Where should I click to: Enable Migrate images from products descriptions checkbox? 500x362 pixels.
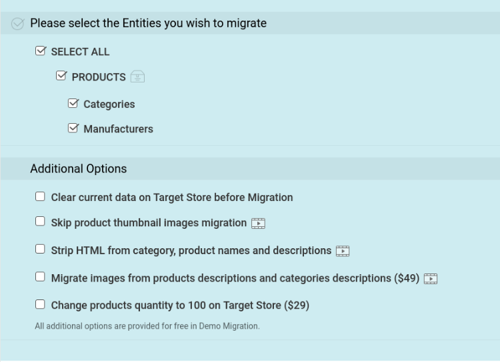click(x=40, y=277)
